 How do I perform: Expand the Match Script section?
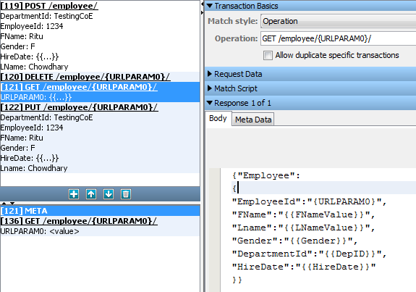coord(210,88)
